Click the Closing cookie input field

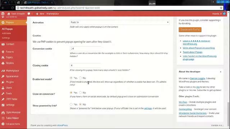click(85, 65)
